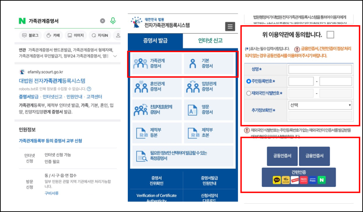Select 제적부 등본 icon tile
This screenshot has height=212, width=363.
click(157, 133)
